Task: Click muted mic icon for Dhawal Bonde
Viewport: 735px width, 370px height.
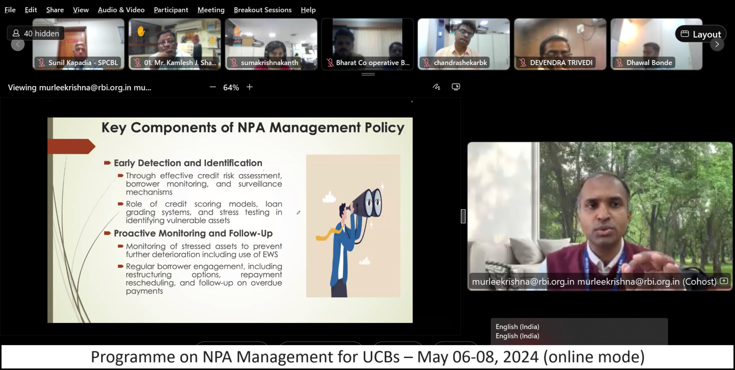Action: coord(619,62)
